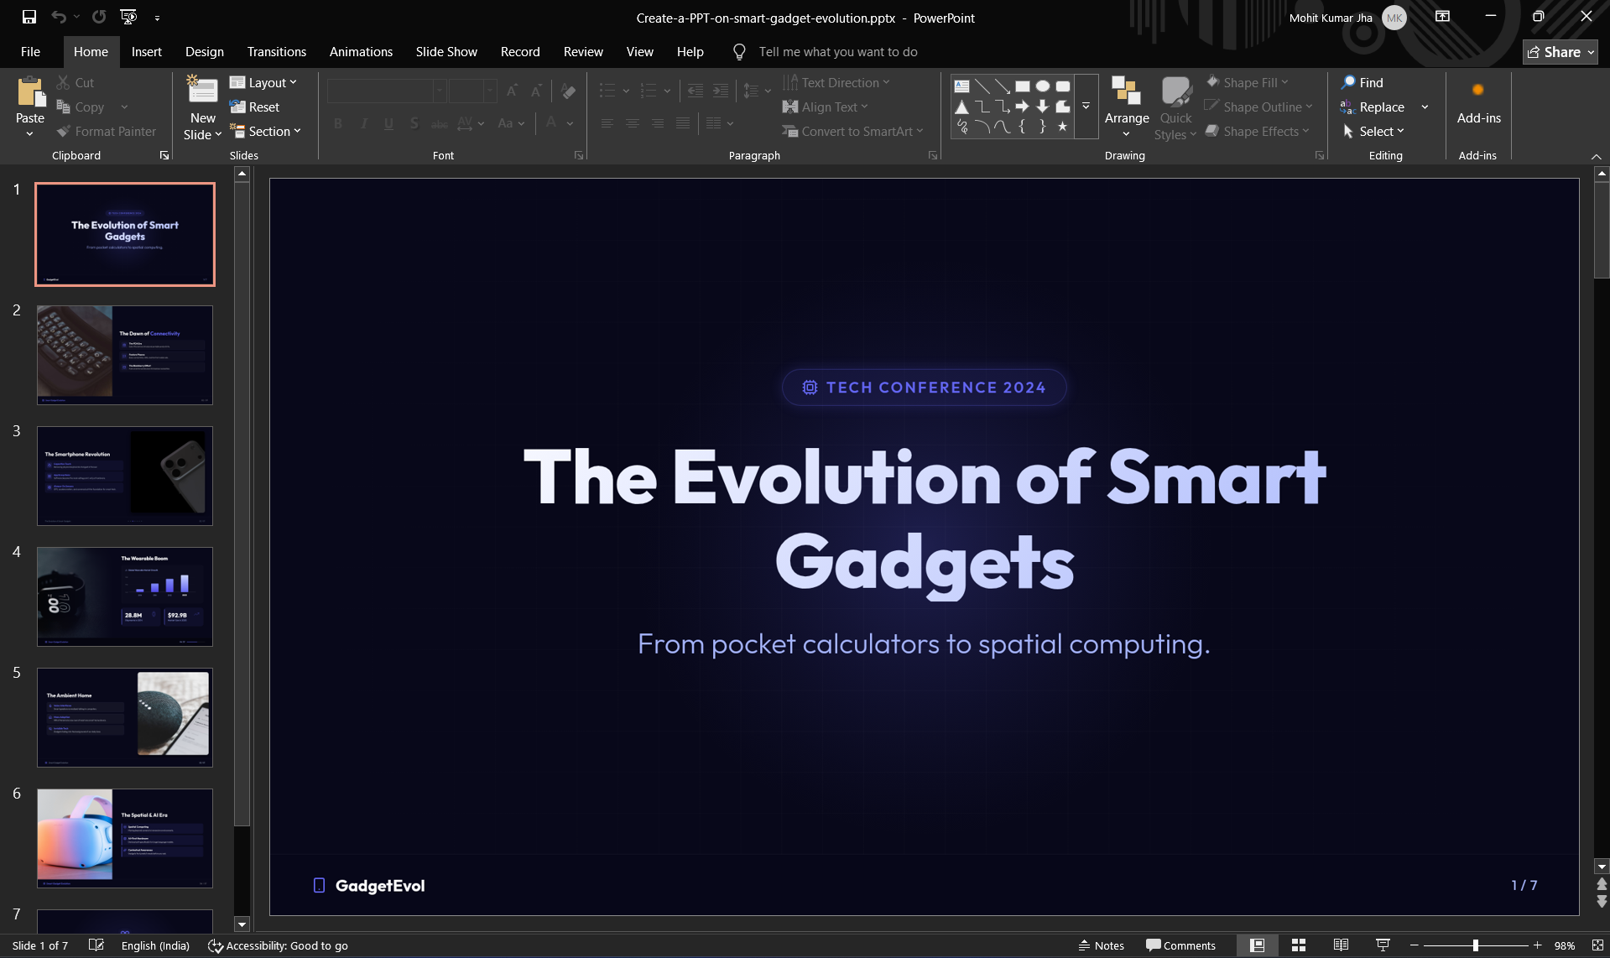Select the text box shape in gallery
Viewport: 1610px width, 958px height.
pyautogui.click(x=961, y=86)
